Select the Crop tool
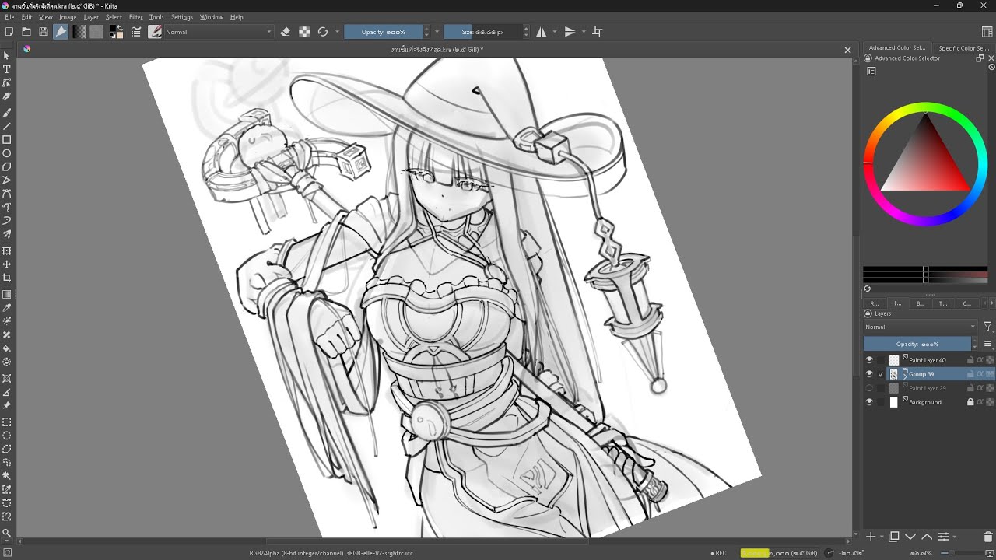996x560 pixels. click(7, 278)
